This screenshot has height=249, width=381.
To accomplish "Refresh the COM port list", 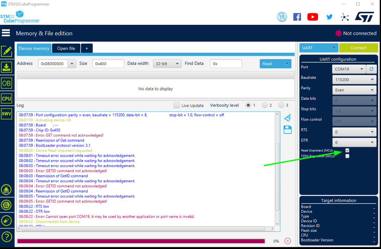I will tap(371, 69).
